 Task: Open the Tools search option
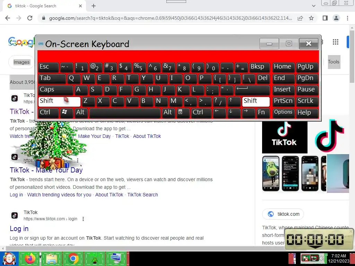pos(334,62)
